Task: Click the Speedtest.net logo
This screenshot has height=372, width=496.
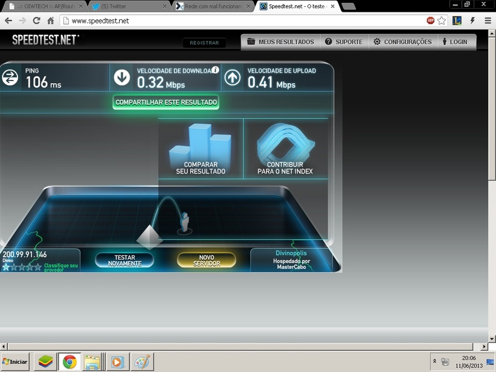Action: [x=45, y=40]
